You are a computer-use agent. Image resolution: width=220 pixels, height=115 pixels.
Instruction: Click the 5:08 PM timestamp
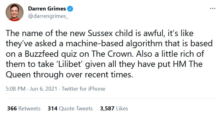(15, 89)
